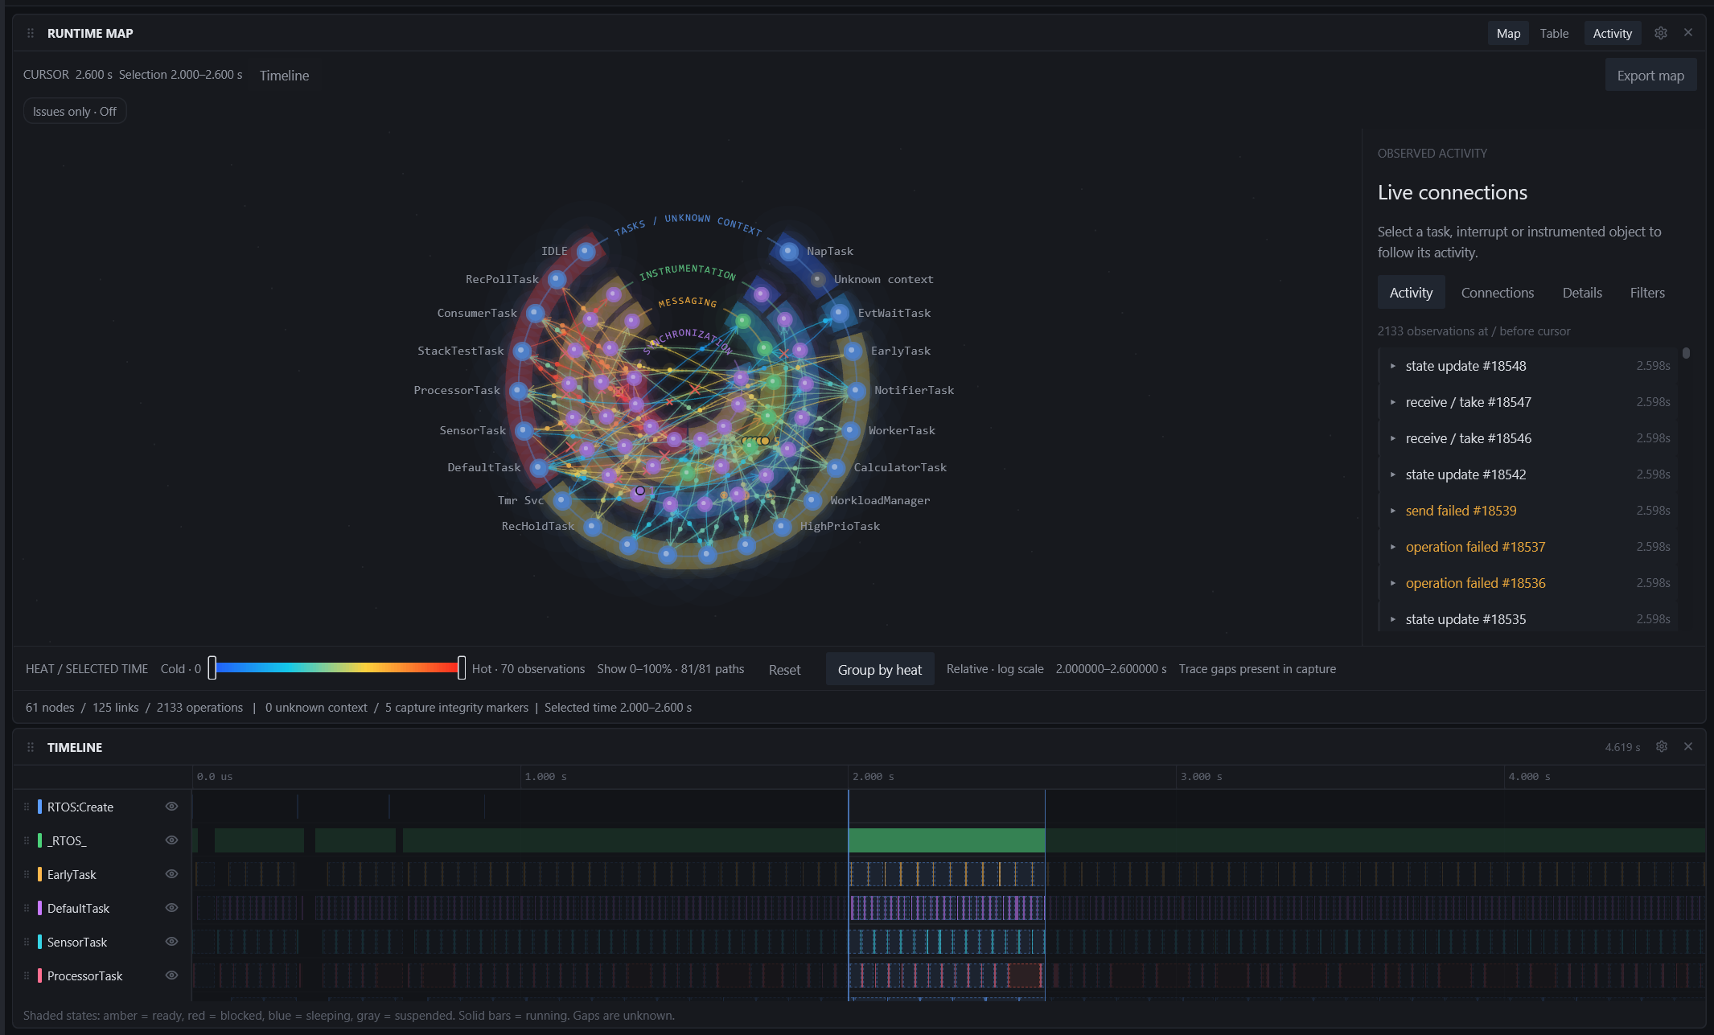Click Reset heat range

[784, 670]
